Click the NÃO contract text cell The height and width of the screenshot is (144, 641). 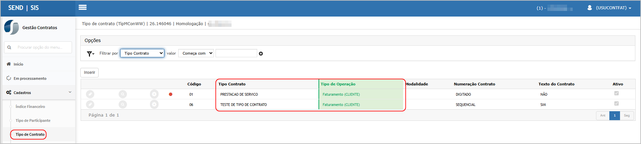click(x=544, y=94)
